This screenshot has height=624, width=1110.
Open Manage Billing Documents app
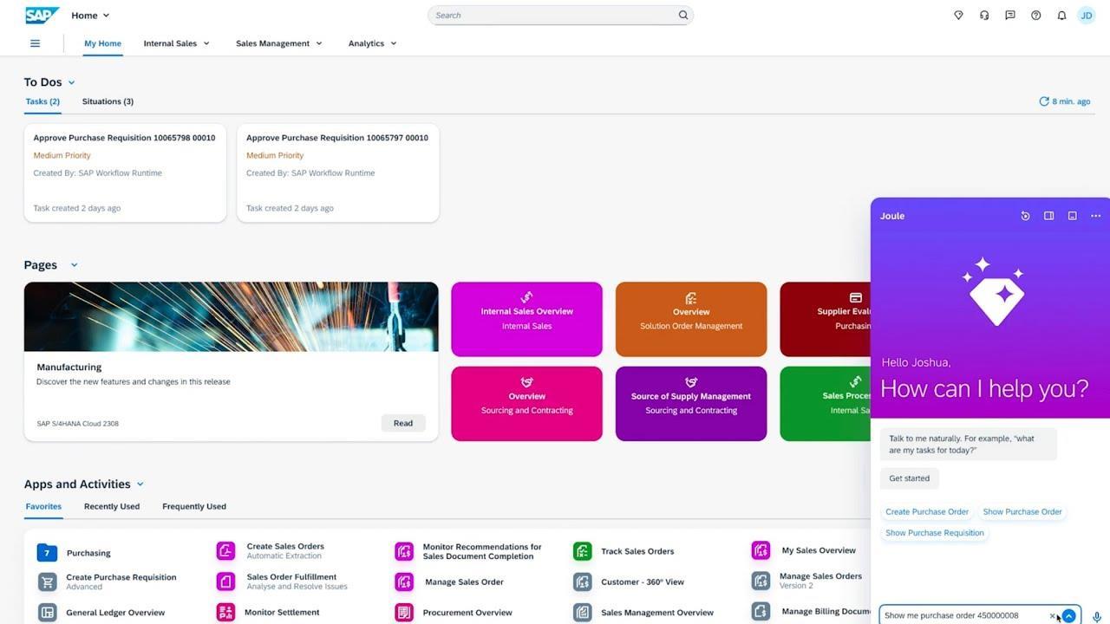(x=811, y=612)
